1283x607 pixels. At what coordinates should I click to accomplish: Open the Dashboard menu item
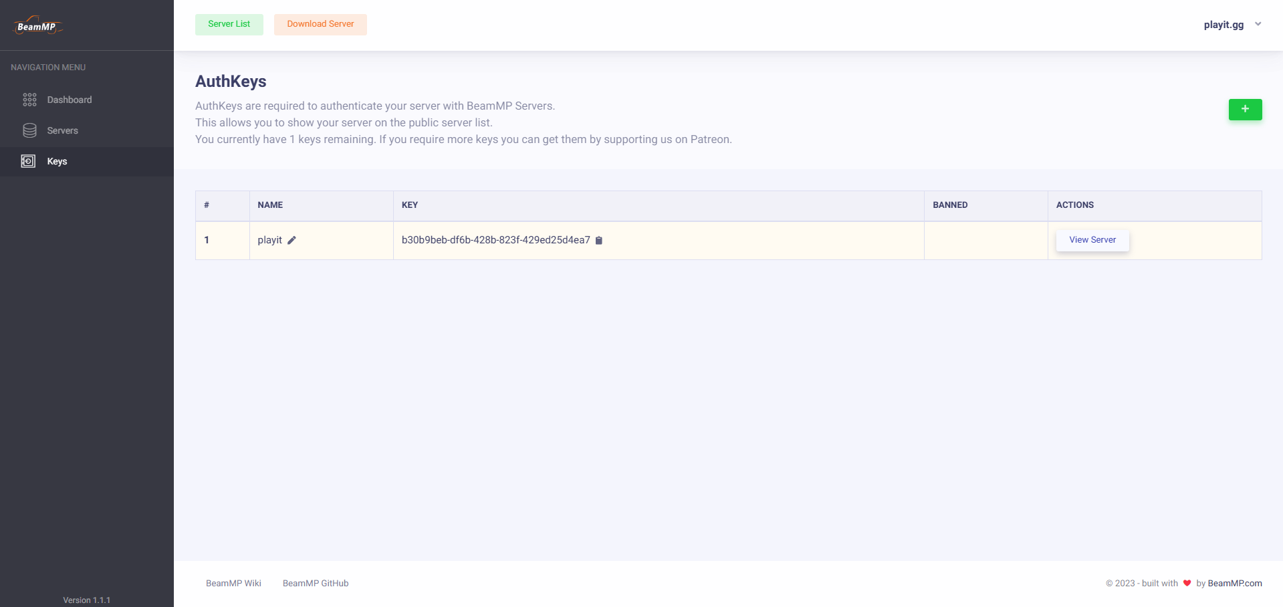click(x=69, y=100)
